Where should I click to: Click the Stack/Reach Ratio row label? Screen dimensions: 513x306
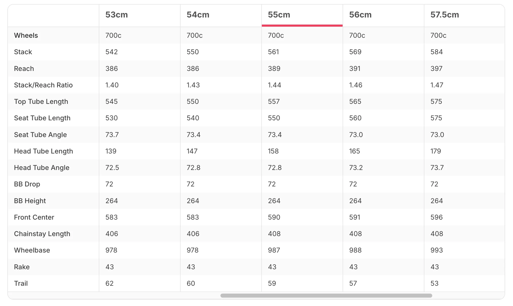coord(43,85)
